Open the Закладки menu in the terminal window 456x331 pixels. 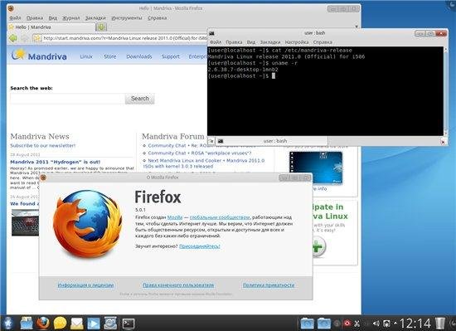[x=270, y=42]
